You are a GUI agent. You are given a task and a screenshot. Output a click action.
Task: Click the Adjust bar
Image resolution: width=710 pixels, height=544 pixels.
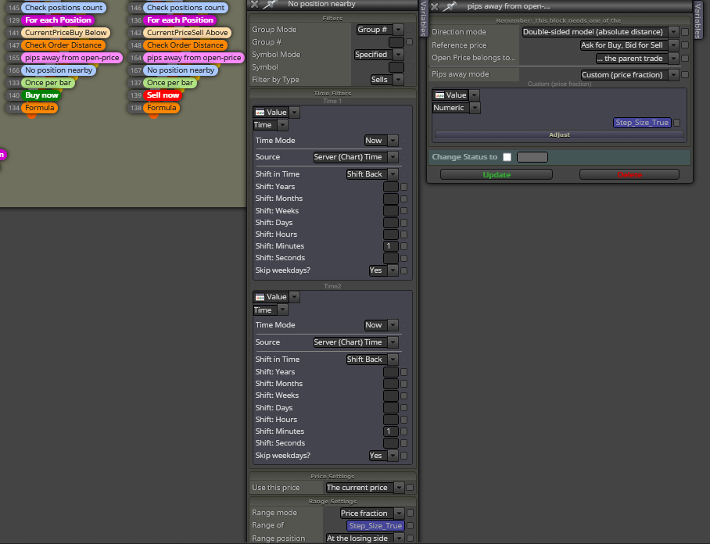click(559, 135)
